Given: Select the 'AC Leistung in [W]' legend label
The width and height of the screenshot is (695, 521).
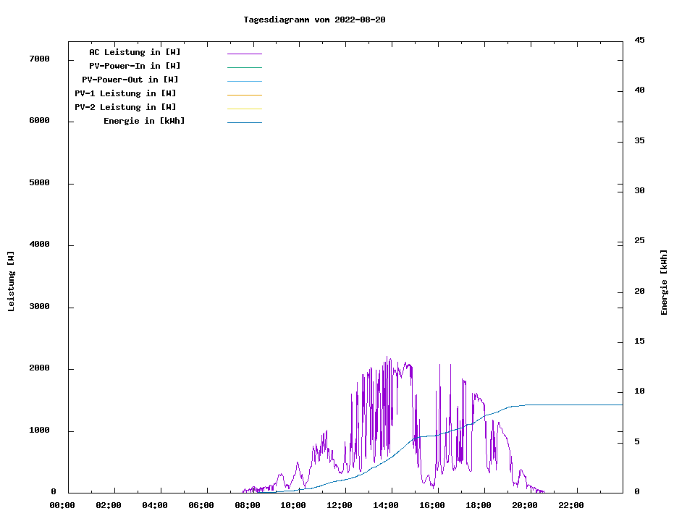Looking at the screenshot, I should point(135,52).
